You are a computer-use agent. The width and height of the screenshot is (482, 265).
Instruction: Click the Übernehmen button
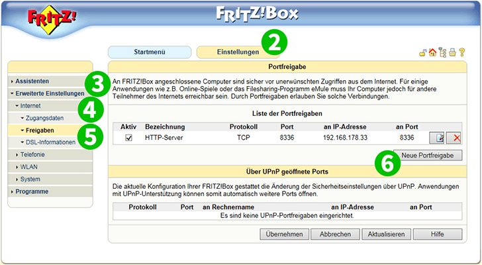284,235
